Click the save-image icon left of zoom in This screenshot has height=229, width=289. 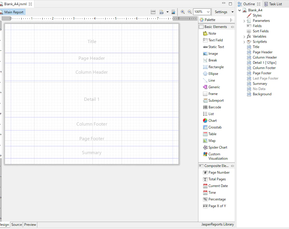point(174,12)
